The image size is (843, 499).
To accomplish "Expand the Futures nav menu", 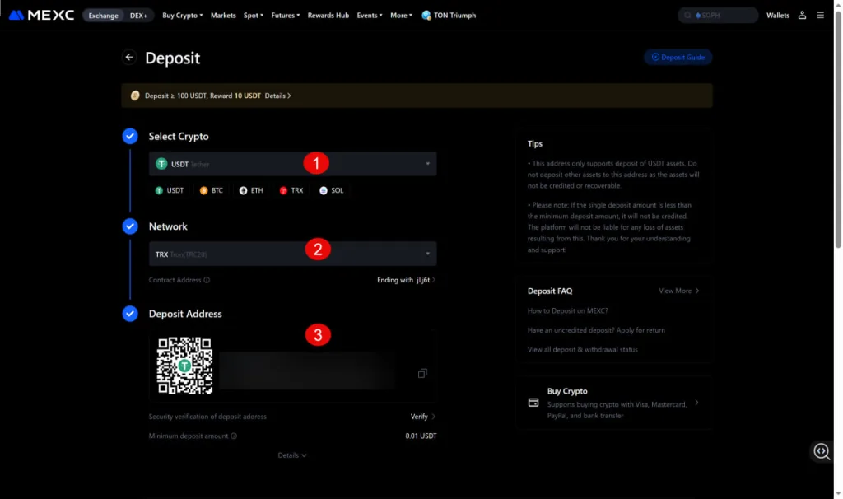I will pos(286,15).
